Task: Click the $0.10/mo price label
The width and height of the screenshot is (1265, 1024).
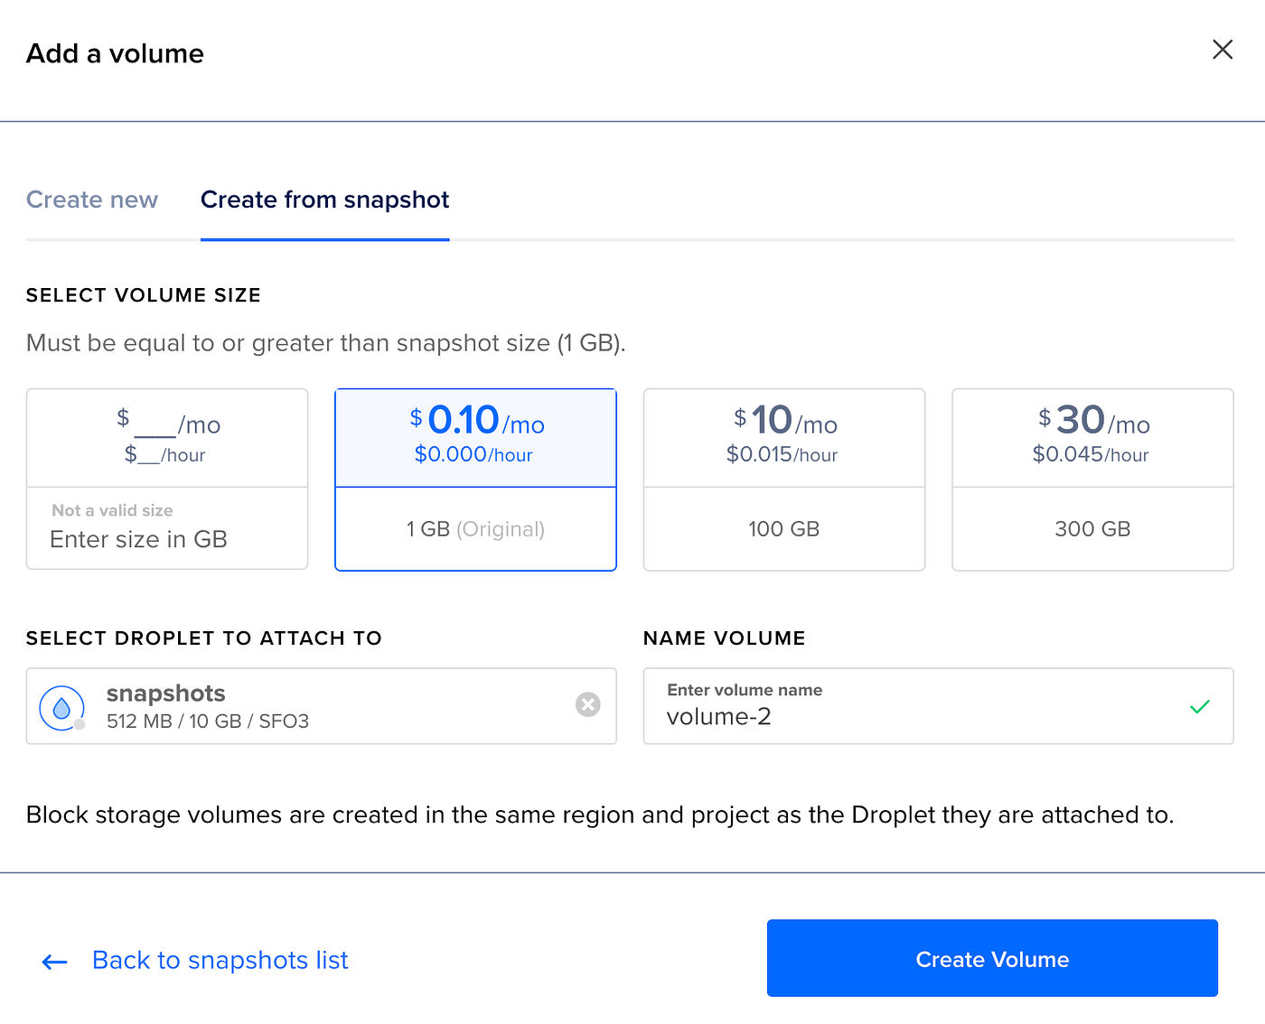Action: (x=475, y=421)
